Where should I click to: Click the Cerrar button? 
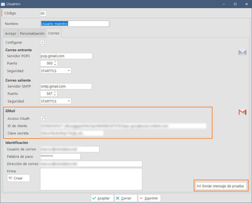[x=126, y=198]
